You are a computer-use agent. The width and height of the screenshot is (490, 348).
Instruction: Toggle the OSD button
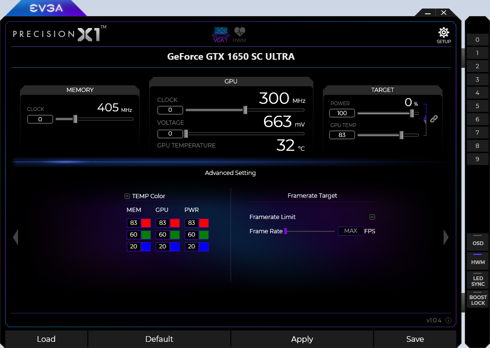(478, 242)
